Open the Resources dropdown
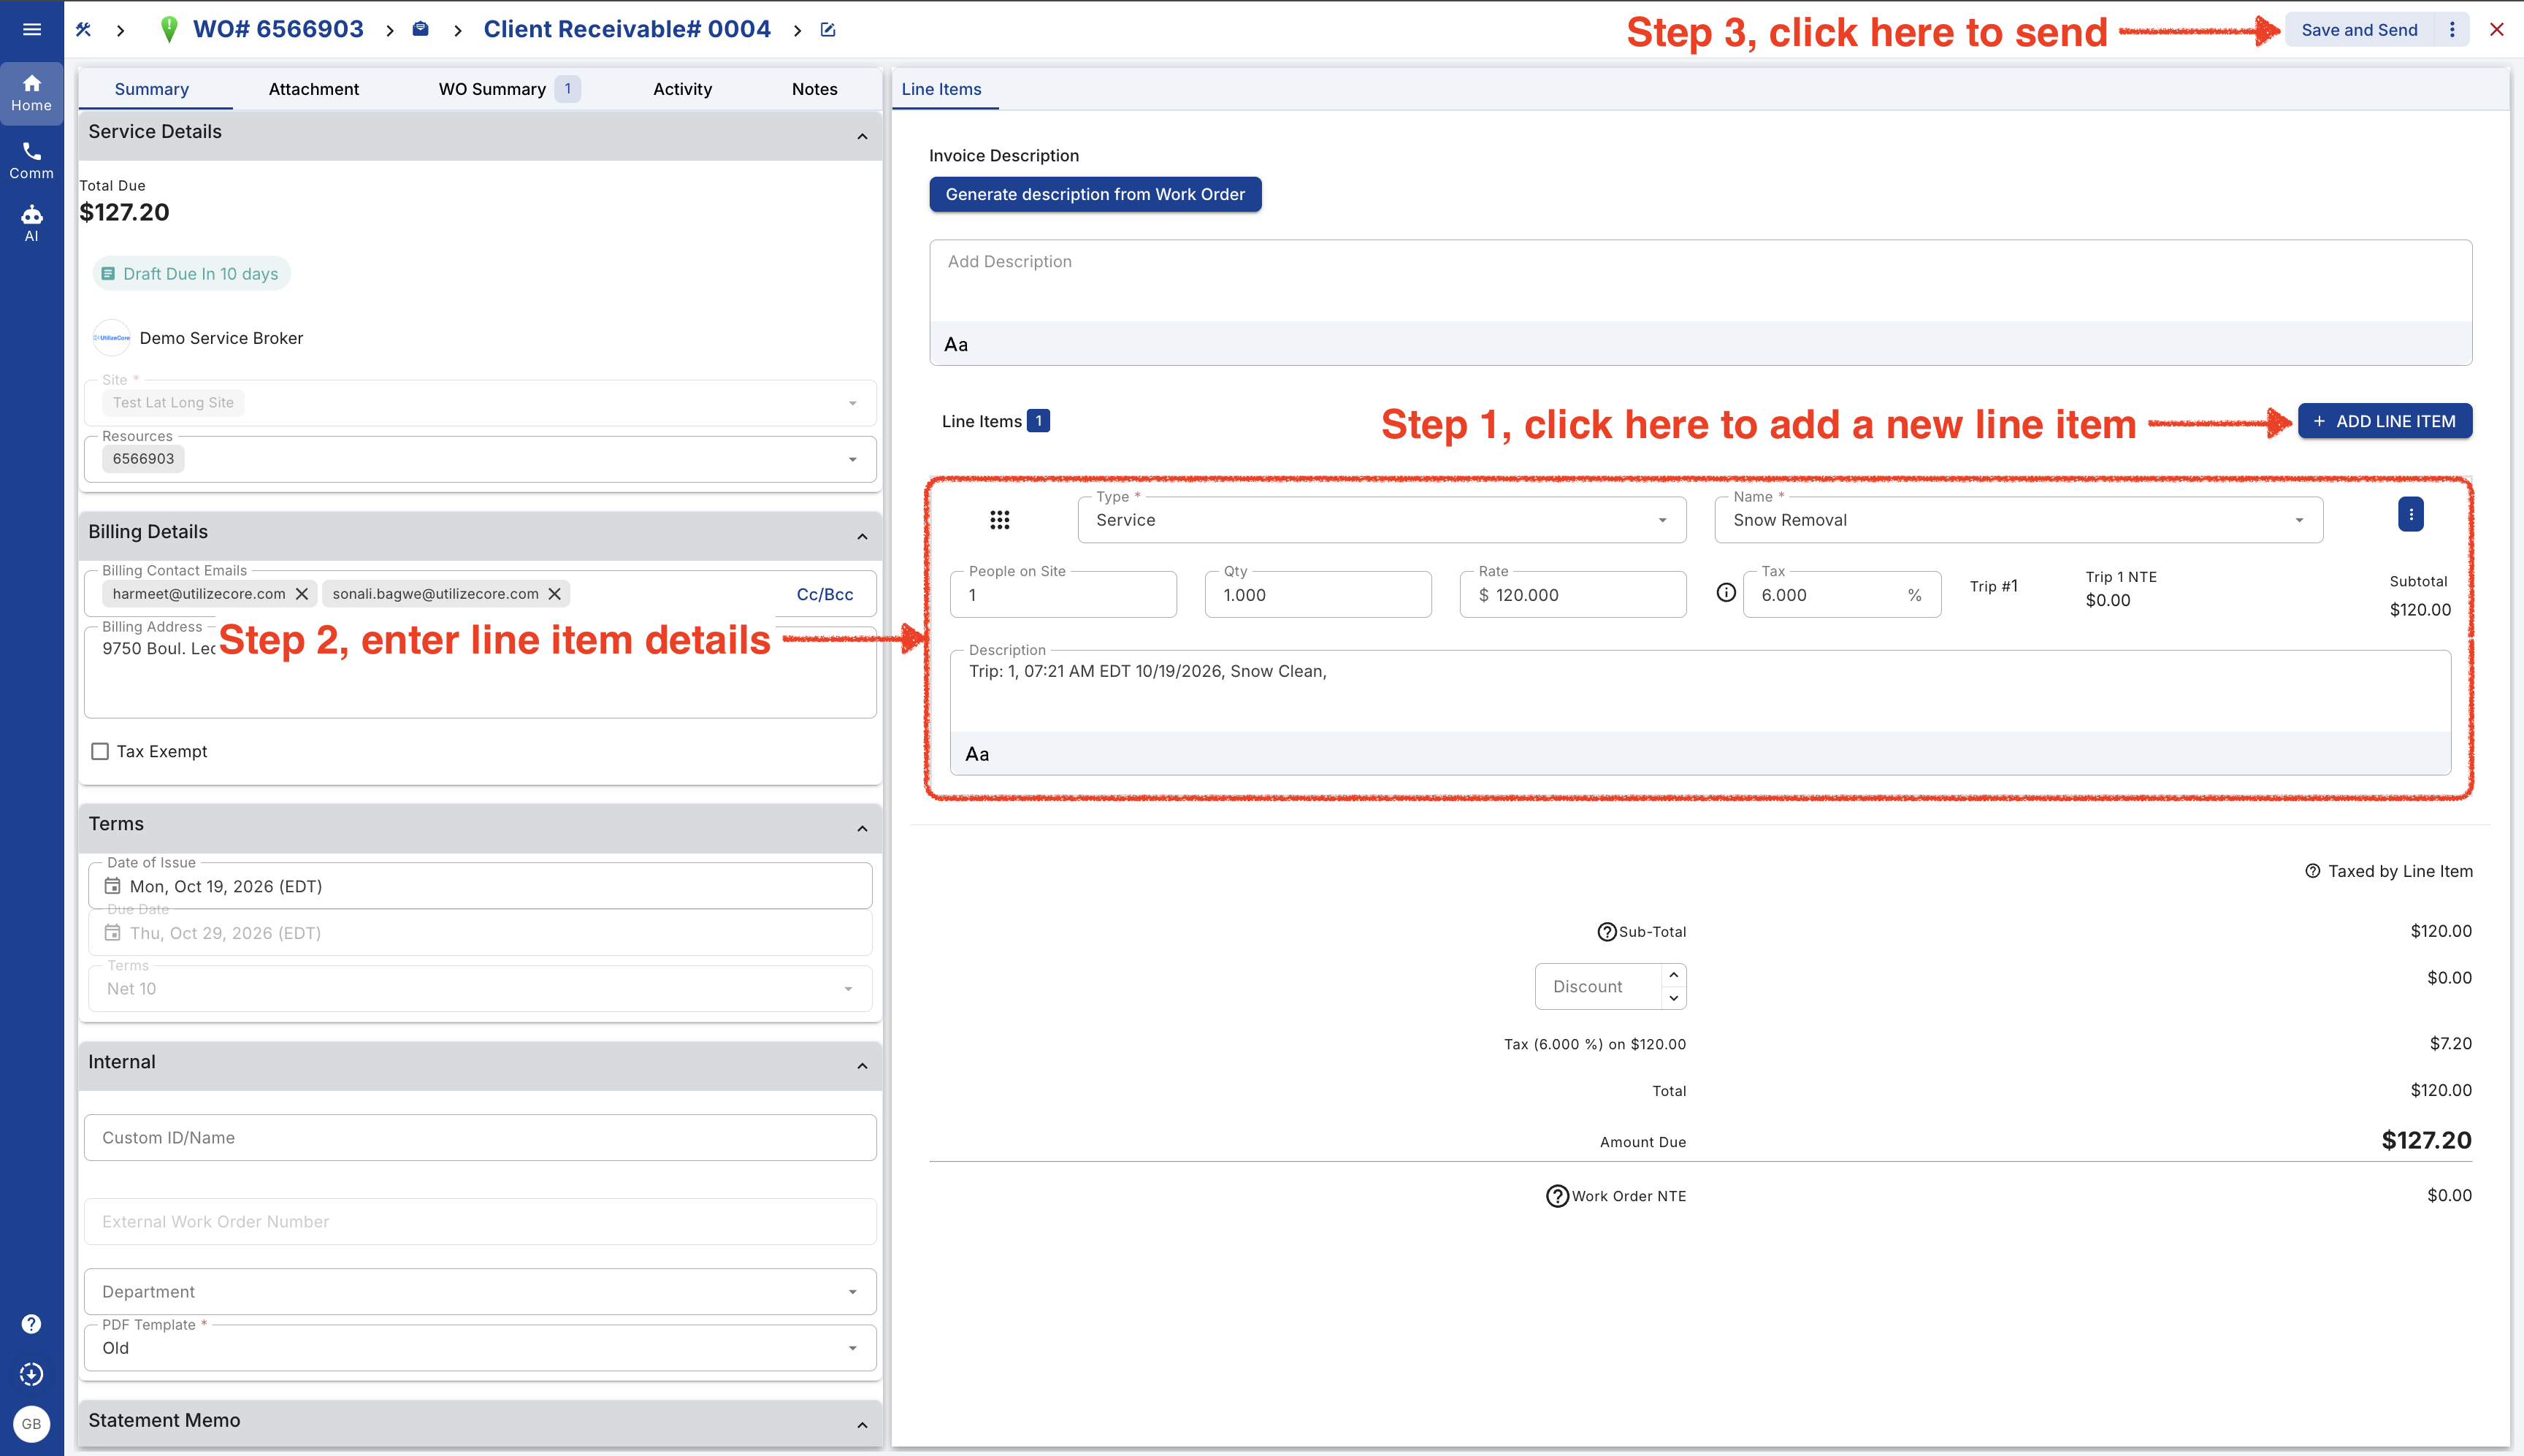Screen dimensions: 2524x1456 (x=480, y=459)
